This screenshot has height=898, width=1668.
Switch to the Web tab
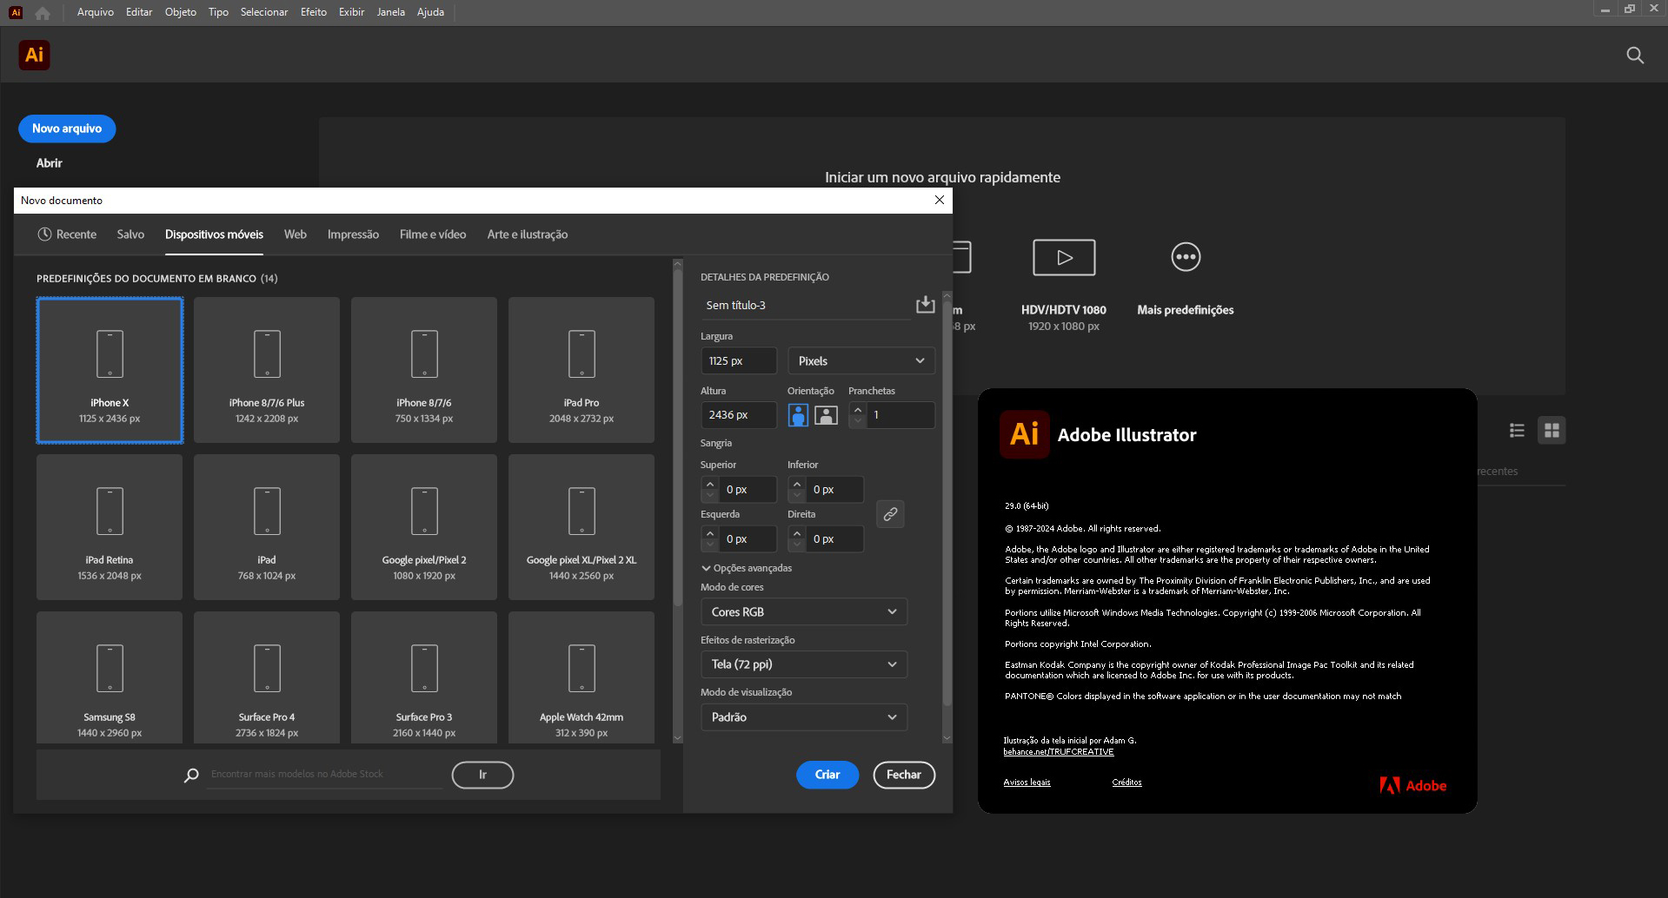pyautogui.click(x=296, y=234)
